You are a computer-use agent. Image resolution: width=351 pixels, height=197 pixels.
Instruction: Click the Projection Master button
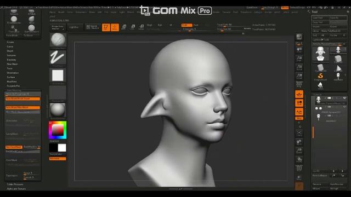click(58, 27)
